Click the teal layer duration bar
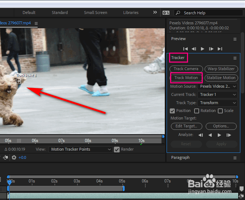245x200 pixels. (x=123, y=196)
